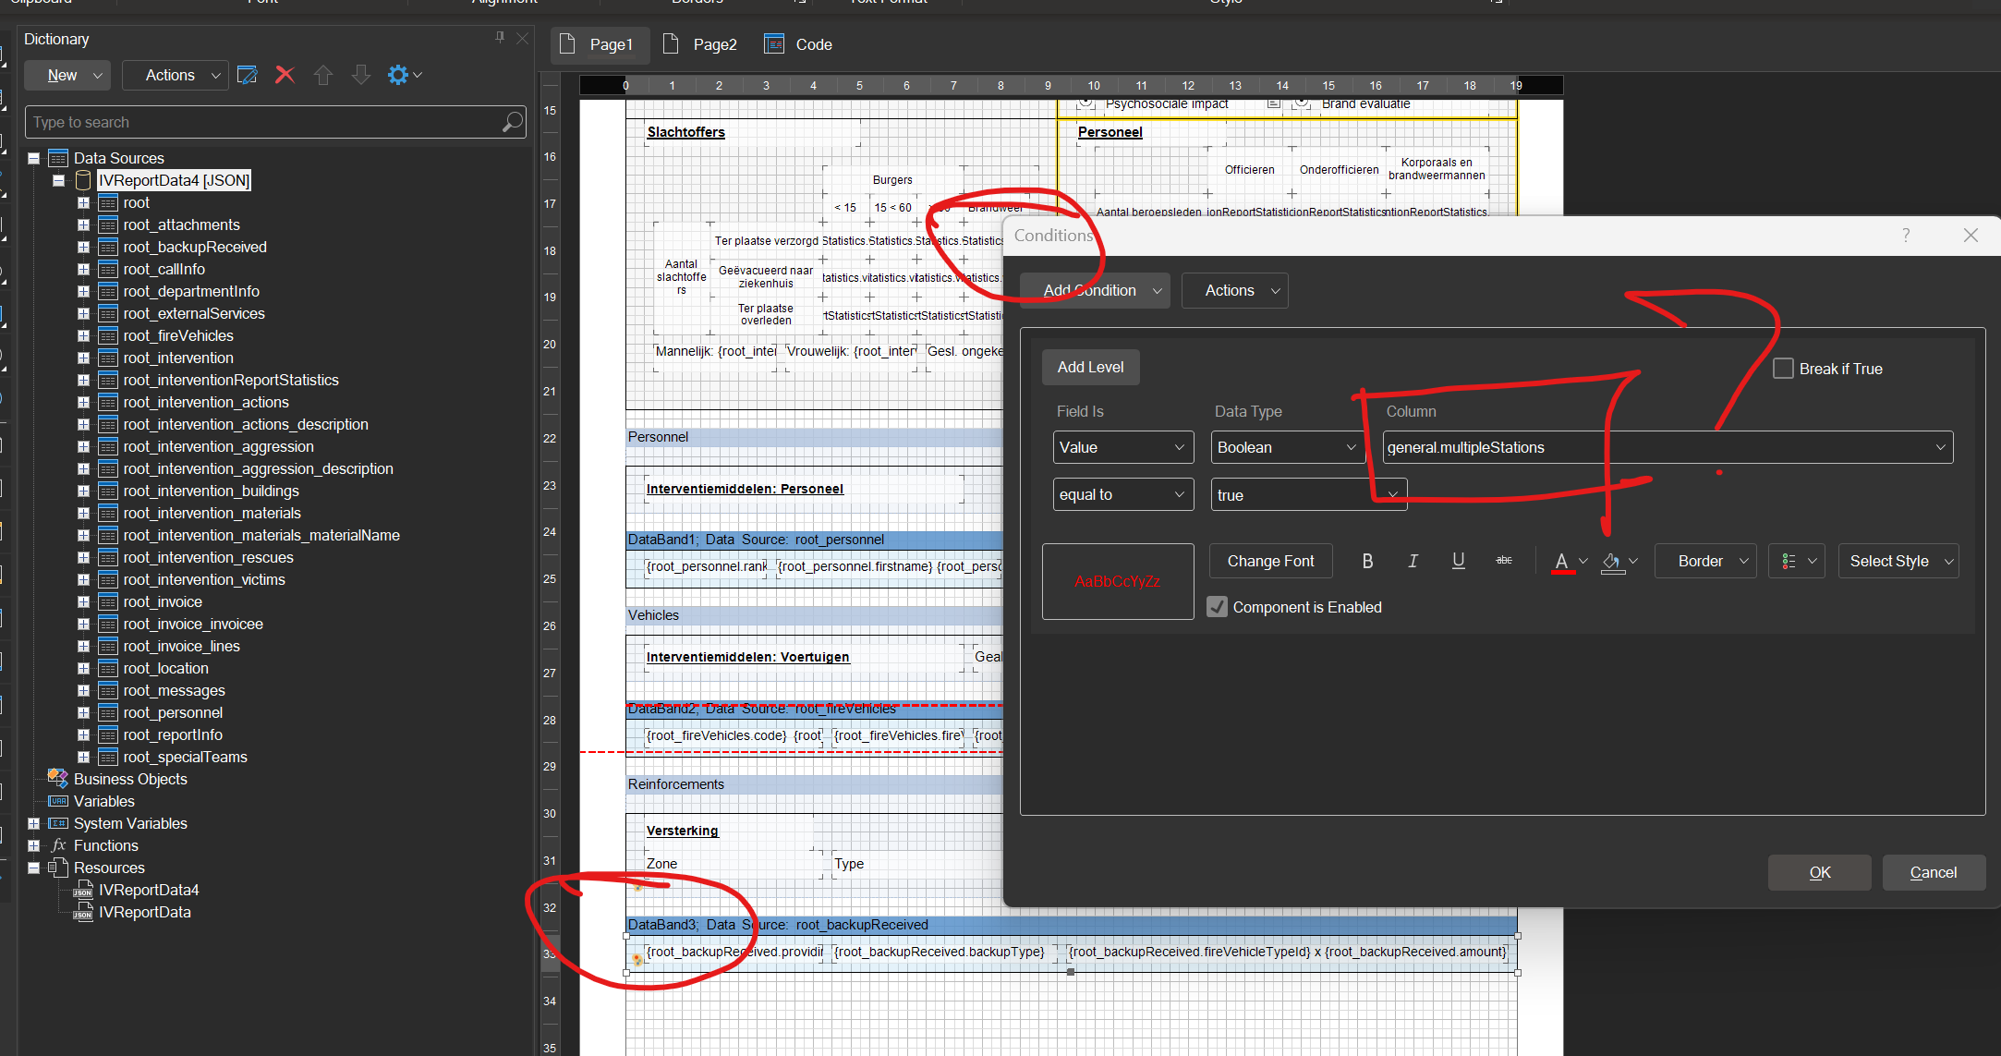Click the Add Condition button

(x=1095, y=290)
